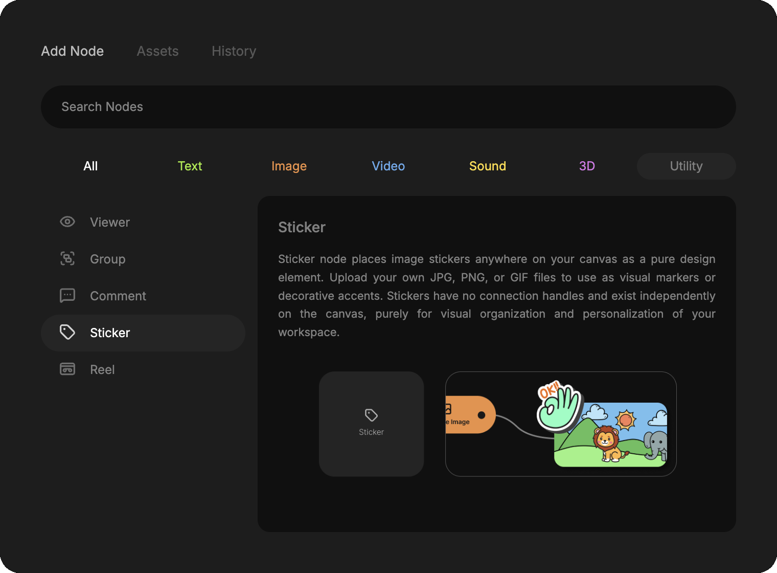Switch to the Assets tab
Image resolution: width=777 pixels, height=573 pixels.
[157, 51]
